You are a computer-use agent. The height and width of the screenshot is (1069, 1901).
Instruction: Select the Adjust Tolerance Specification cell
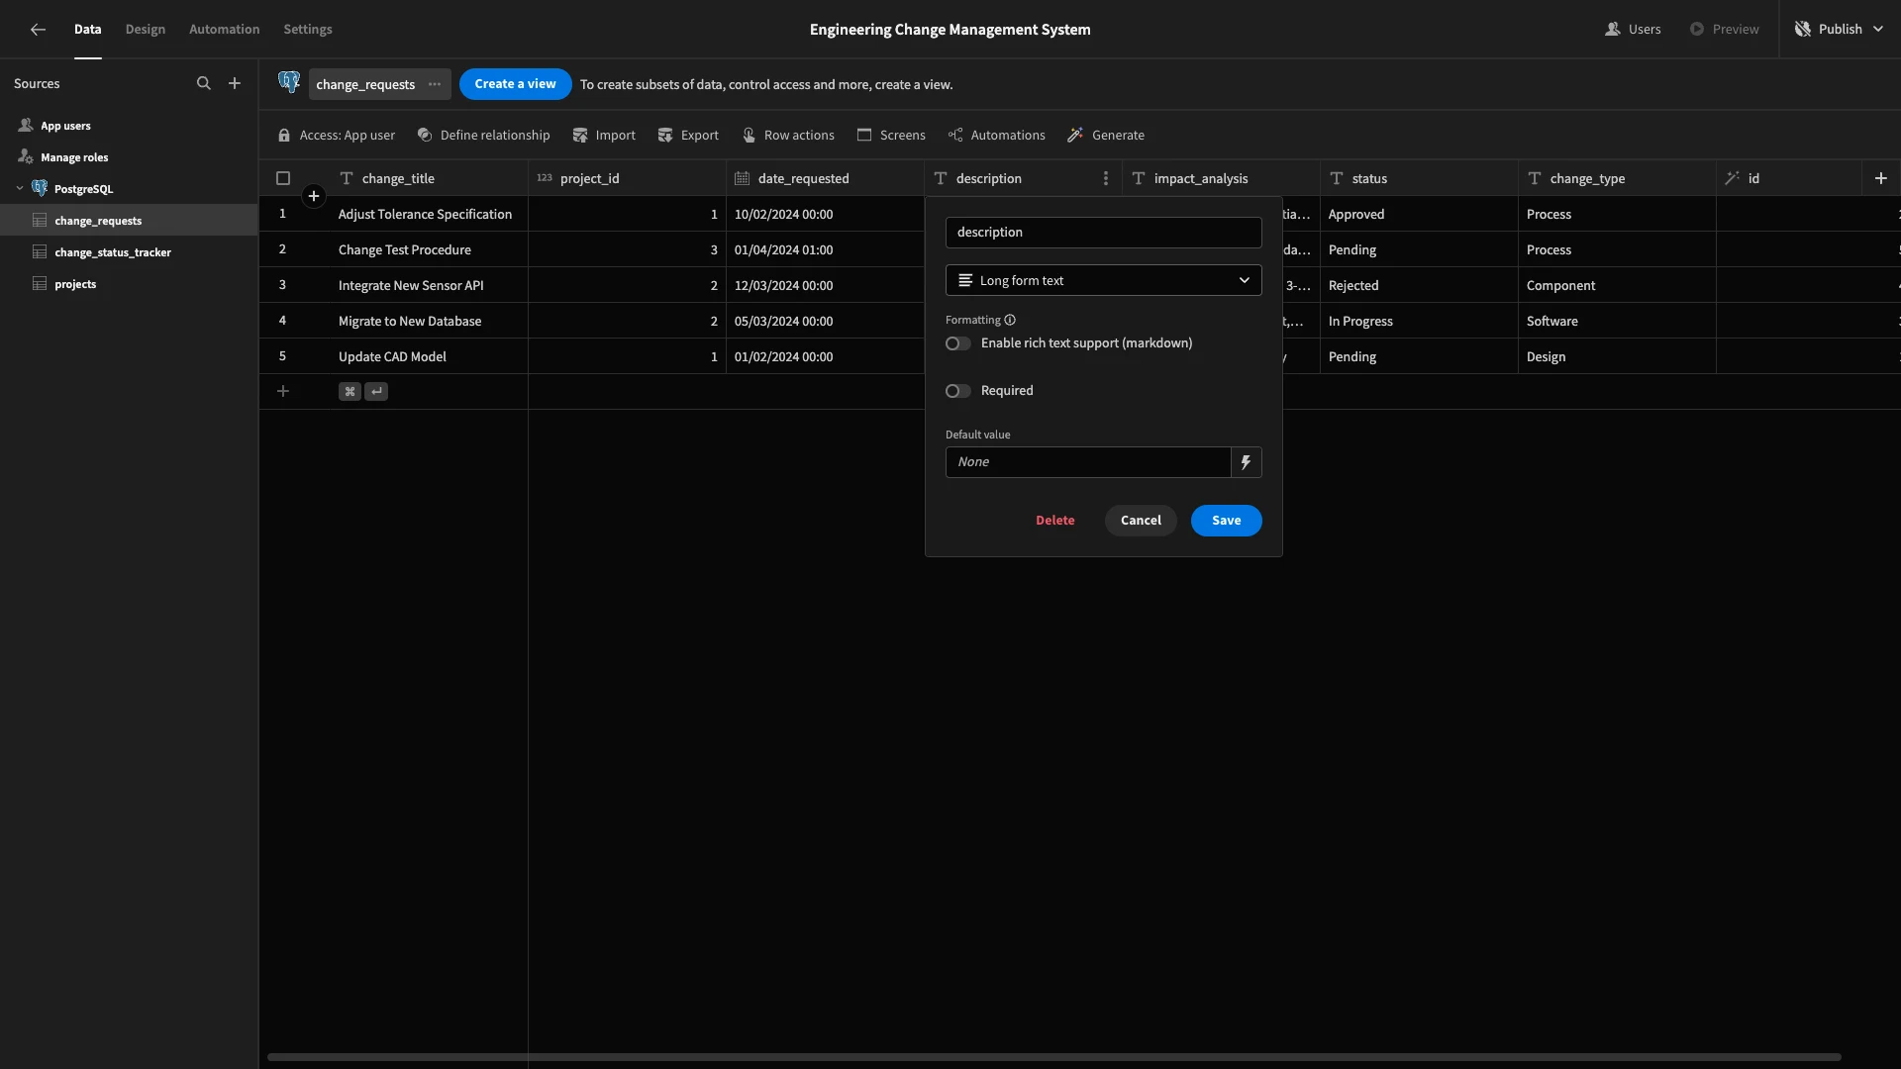tap(429, 215)
